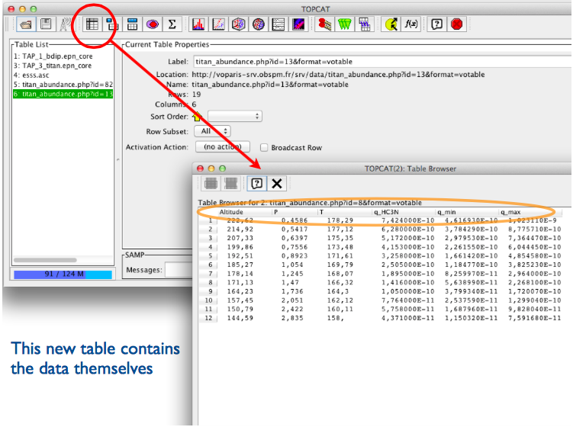The width and height of the screenshot is (573, 427).
Task: Show available functions with f(x) icon
Action: click(x=410, y=24)
